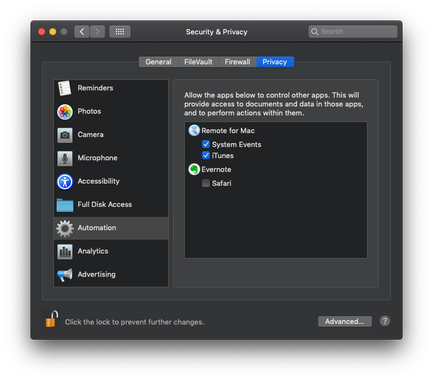Uncheck System Events for Remote for Mac
433x380 pixels.
[206, 144]
